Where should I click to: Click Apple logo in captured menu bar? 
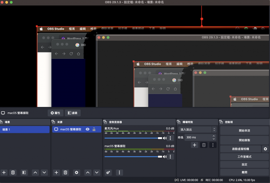coord(41,29)
